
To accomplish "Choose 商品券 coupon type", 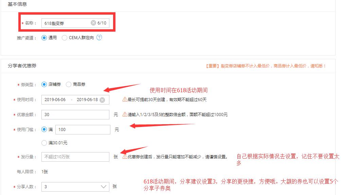I will pos(69,84).
